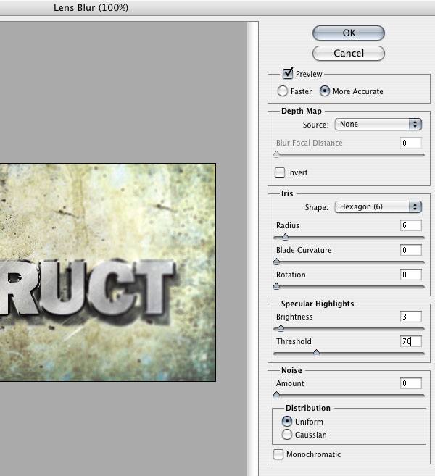Click the Radius slider handle
The height and width of the screenshot is (476, 435).
point(285,237)
